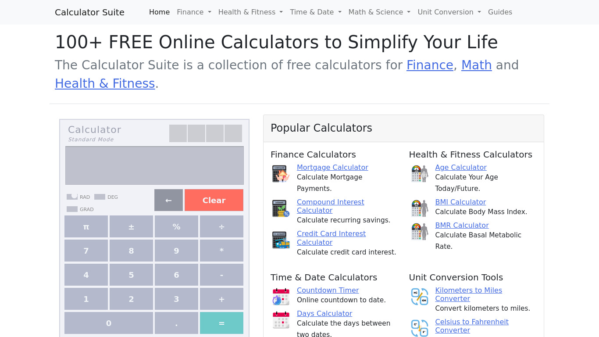Screen dimensions: 599x337
Task: Select the RAD angle mode
Action: [72, 197]
